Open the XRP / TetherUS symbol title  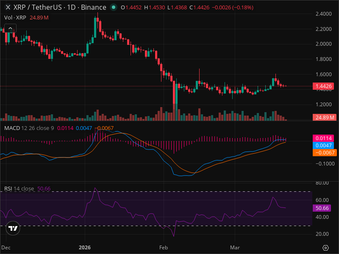coord(60,8)
